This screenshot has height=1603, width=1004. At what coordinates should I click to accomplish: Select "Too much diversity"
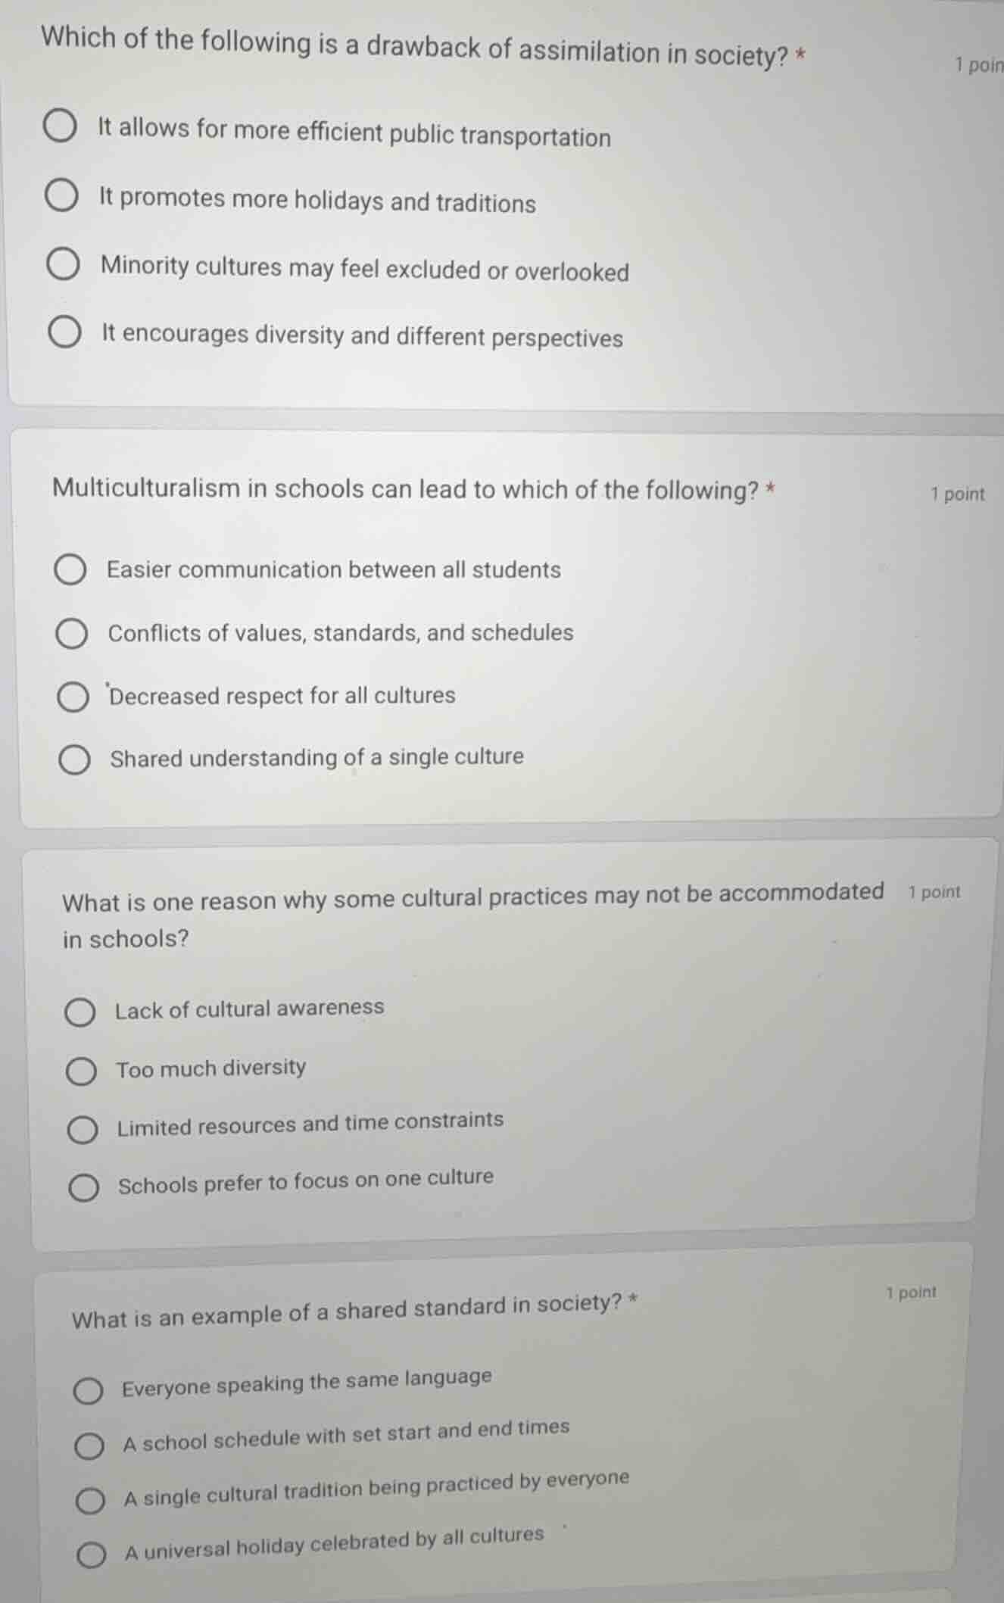point(82,1071)
